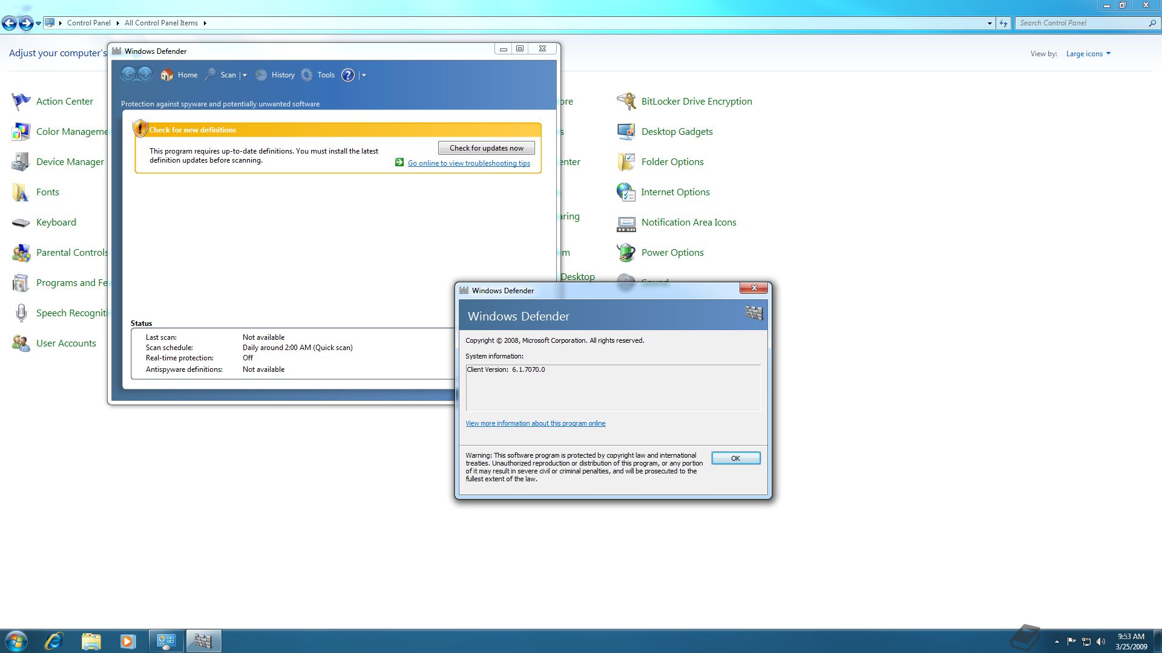Open Windows Explorer from taskbar
Viewport: 1162px width, 653px height.
91,641
